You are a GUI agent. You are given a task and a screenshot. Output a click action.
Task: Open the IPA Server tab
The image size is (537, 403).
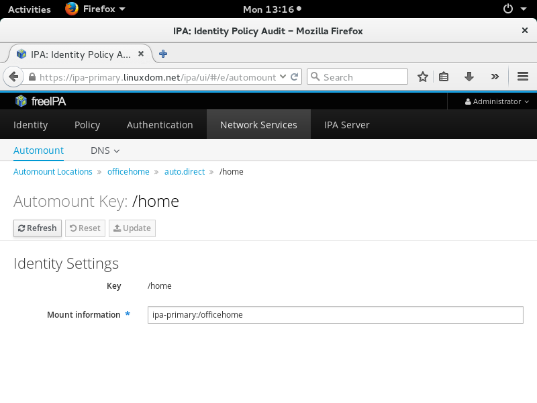coord(346,125)
